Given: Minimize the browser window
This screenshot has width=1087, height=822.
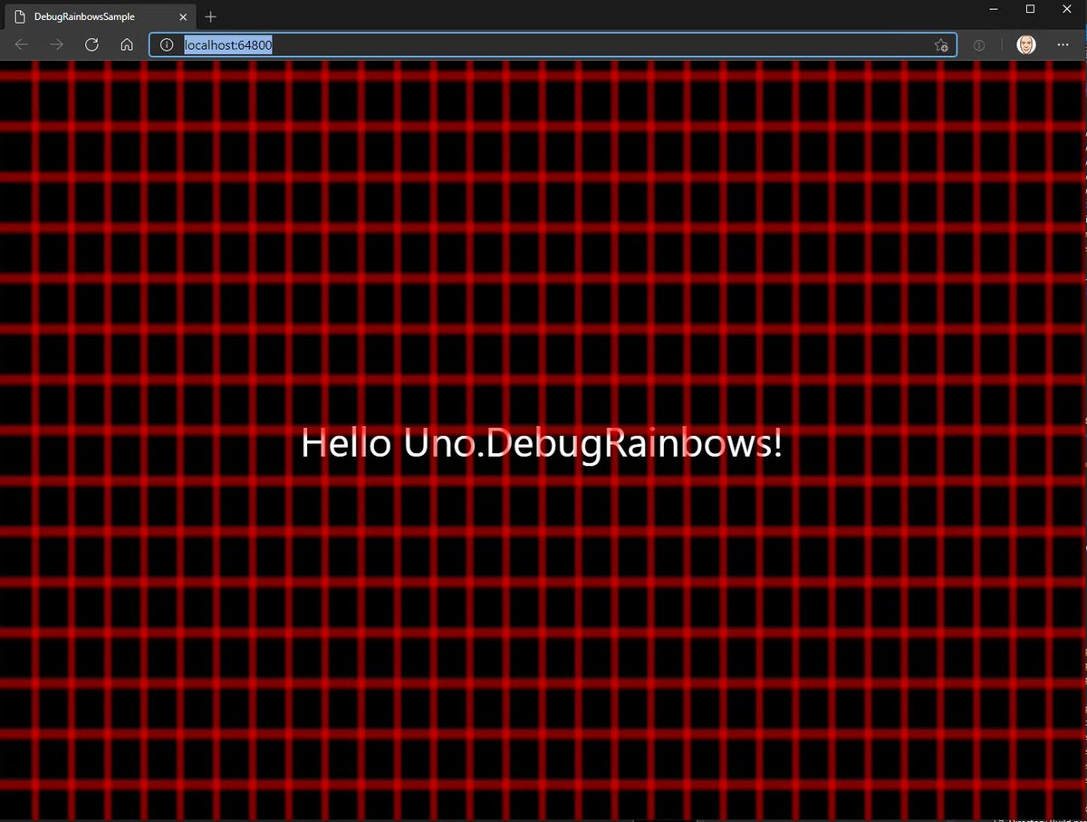Looking at the screenshot, I should (993, 9).
